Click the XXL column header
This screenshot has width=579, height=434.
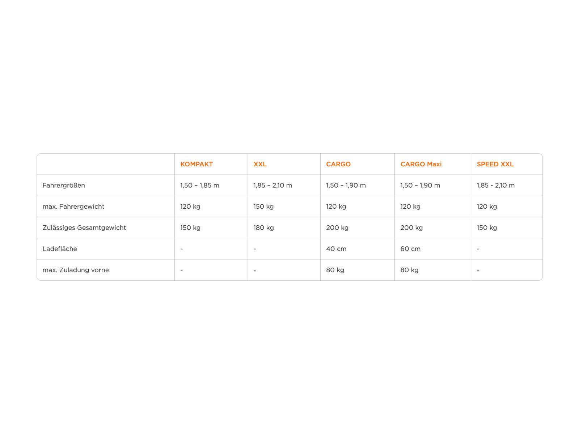260,164
